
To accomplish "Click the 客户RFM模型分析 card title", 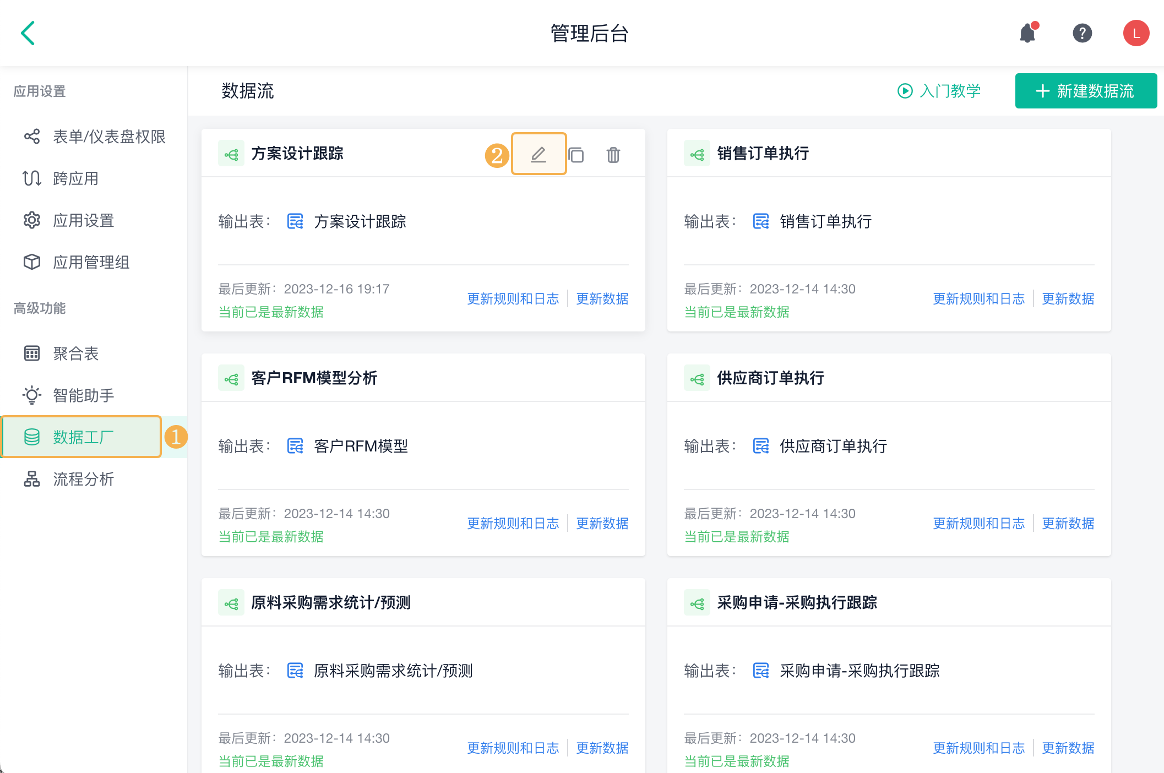I will pyautogui.click(x=314, y=378).
